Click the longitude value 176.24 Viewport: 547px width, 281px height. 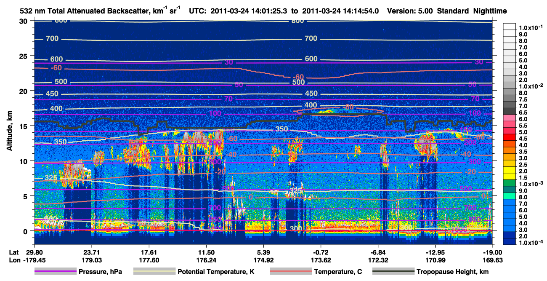pyautogui.click(x=206, y=260)
